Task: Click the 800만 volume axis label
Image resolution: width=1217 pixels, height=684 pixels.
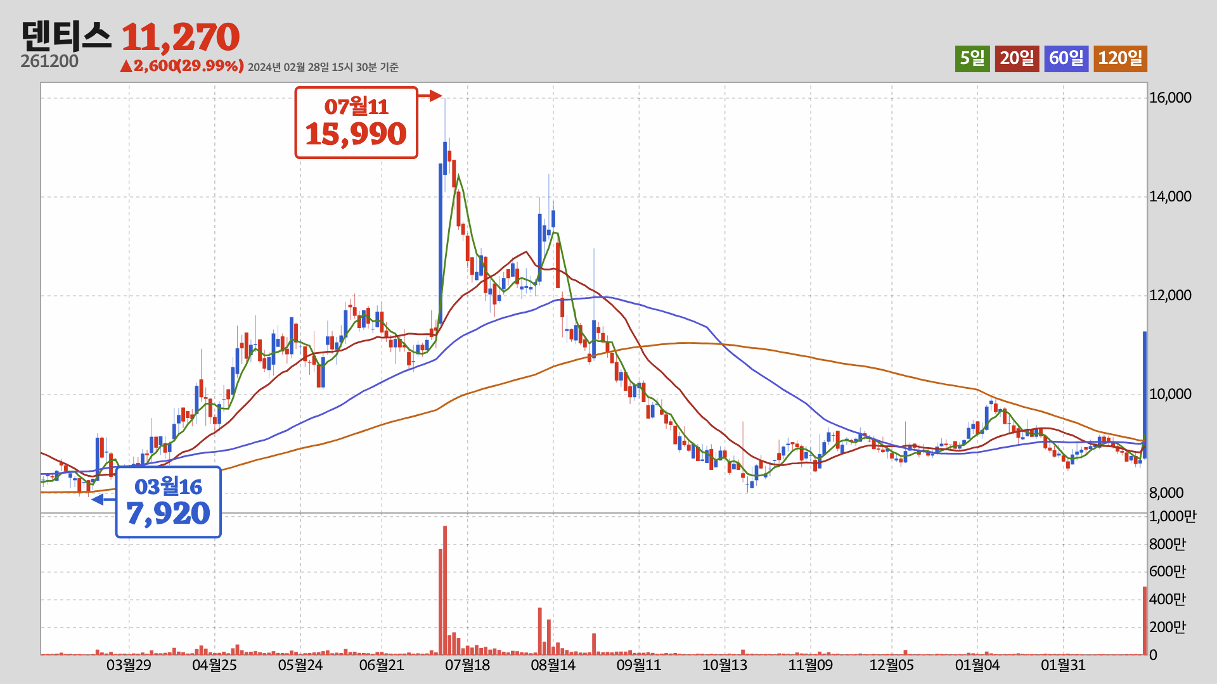Action: click(x=1168, y=544)
